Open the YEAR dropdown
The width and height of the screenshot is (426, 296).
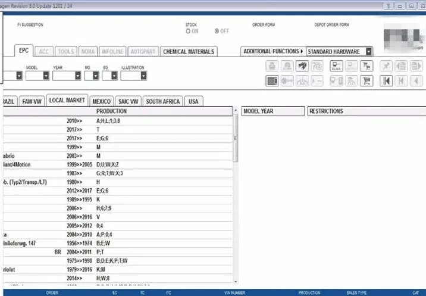[78, 76]
